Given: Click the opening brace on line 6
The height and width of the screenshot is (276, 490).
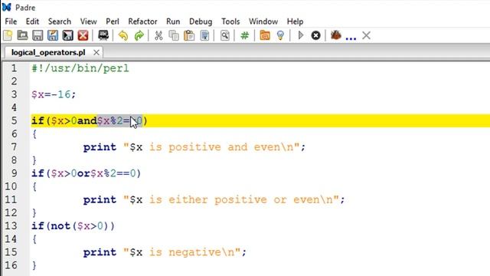Looking at the screenshot, I should 34,134.
